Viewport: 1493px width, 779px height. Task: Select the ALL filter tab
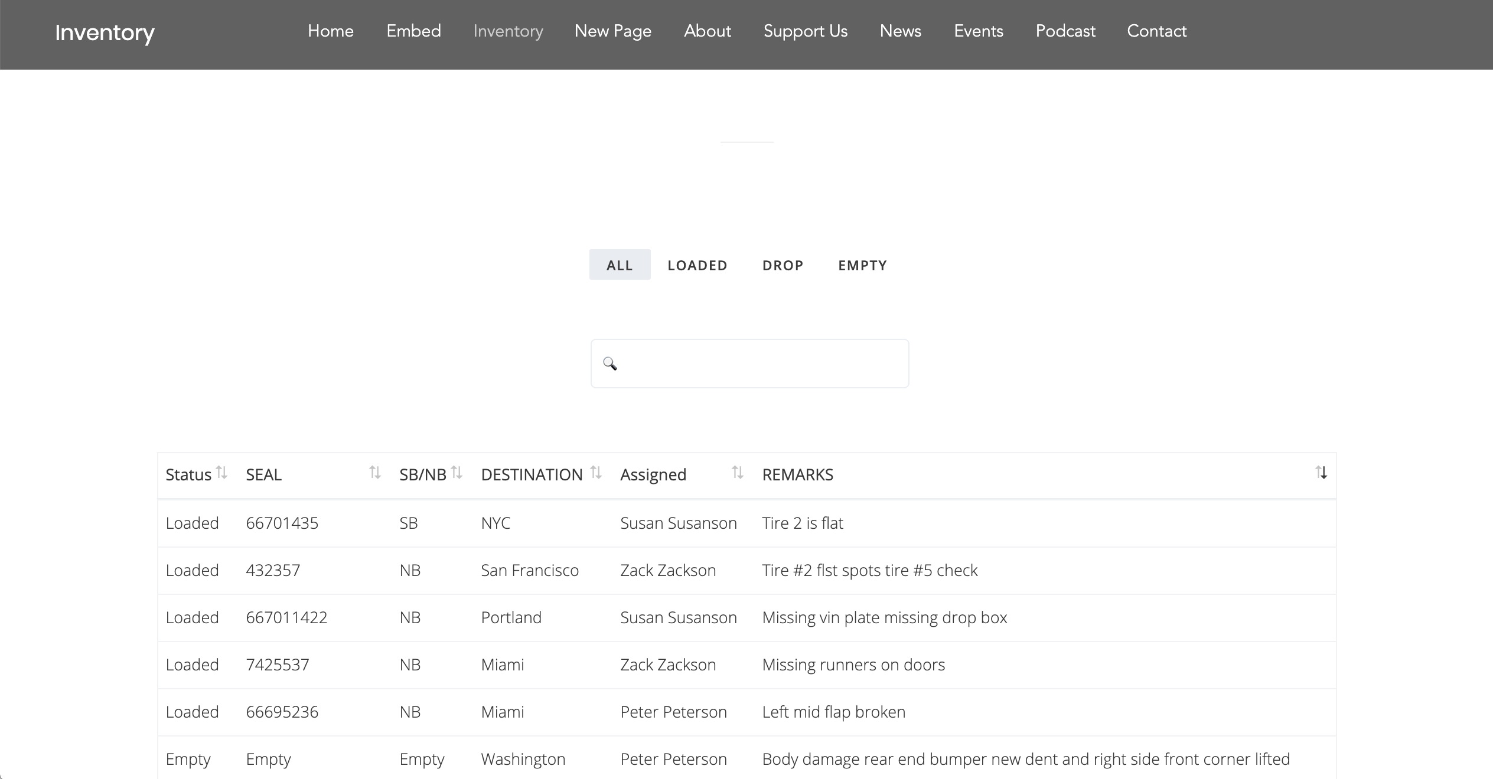coord(620,265)
